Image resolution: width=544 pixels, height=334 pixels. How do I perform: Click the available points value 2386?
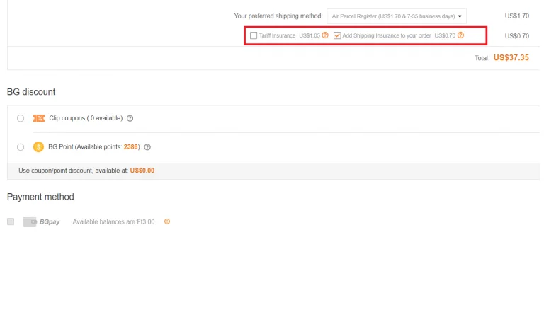tap(131, 147)
